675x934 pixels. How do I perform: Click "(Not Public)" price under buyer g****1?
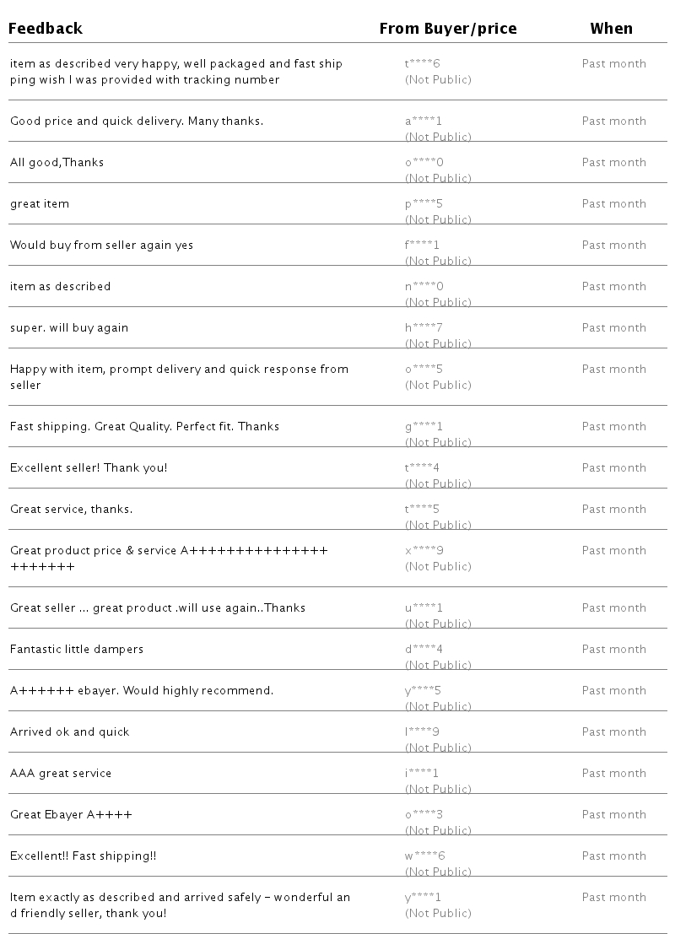[x=438, y=442]
